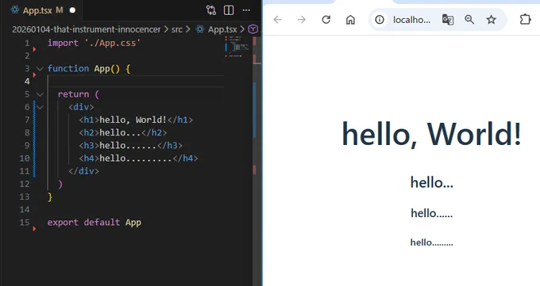Collapse the function App fold chevron on line 3
The width and height of the screenshot is (540, 286).
tap(40, 68)
